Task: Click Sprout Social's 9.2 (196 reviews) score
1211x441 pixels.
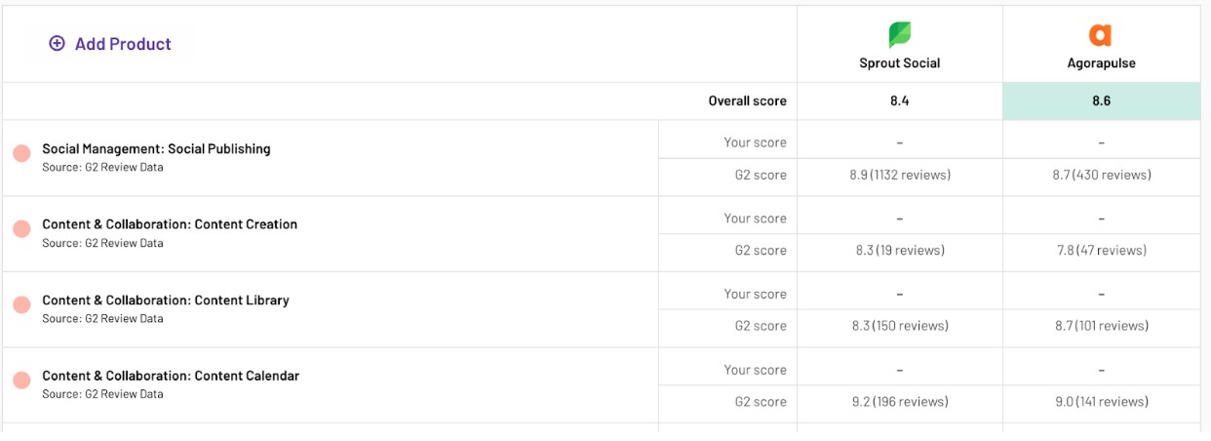Action: pyautogui.click(x=899, y=402)
